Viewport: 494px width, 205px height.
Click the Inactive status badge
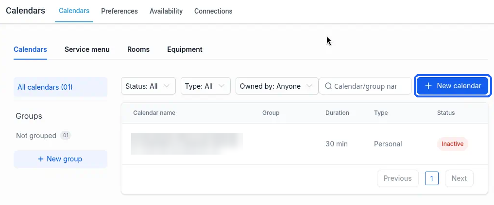(x=452, y=144)
